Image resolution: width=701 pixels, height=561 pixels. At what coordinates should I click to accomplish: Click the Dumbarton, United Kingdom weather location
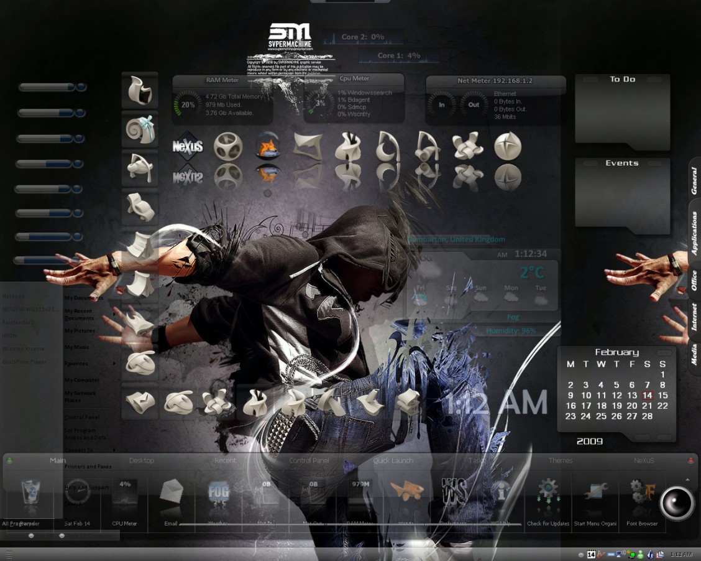456,239
